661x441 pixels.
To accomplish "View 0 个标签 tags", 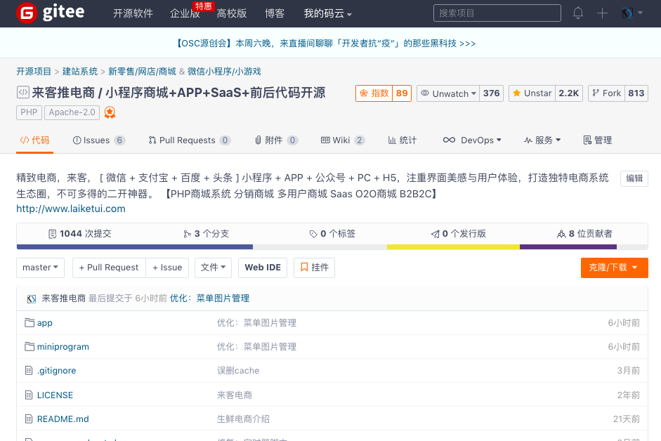I will (332, 234).
